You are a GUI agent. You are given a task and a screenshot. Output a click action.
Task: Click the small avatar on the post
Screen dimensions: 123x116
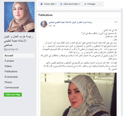pos(44,24)
